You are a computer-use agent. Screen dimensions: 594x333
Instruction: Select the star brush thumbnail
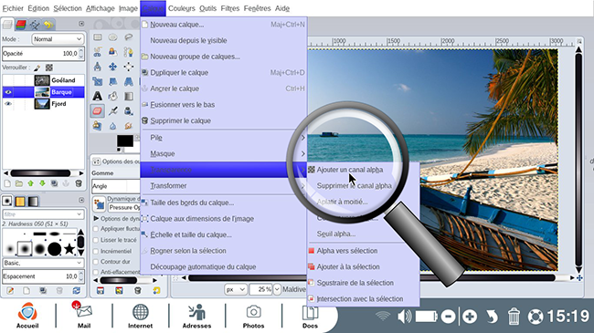(x=69, y=249)
